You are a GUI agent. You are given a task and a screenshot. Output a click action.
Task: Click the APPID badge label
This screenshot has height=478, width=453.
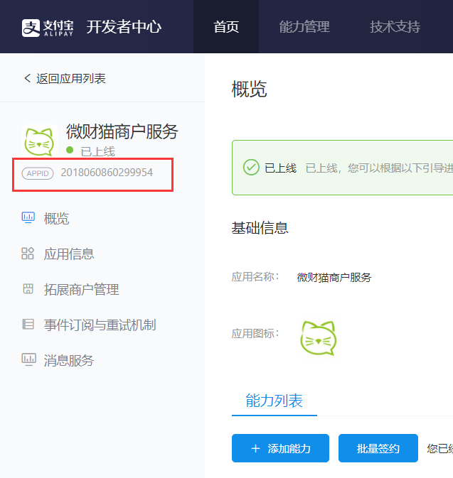[38, 173]
